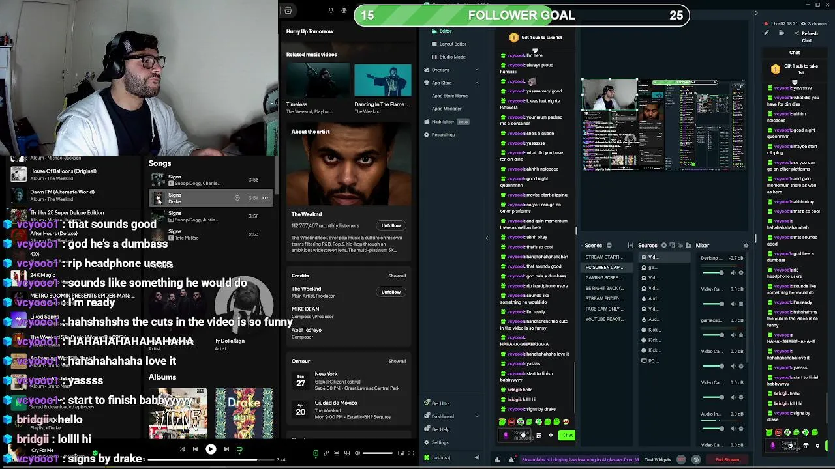Open Spotify notifications bell icon

click(x=331, y=10)
